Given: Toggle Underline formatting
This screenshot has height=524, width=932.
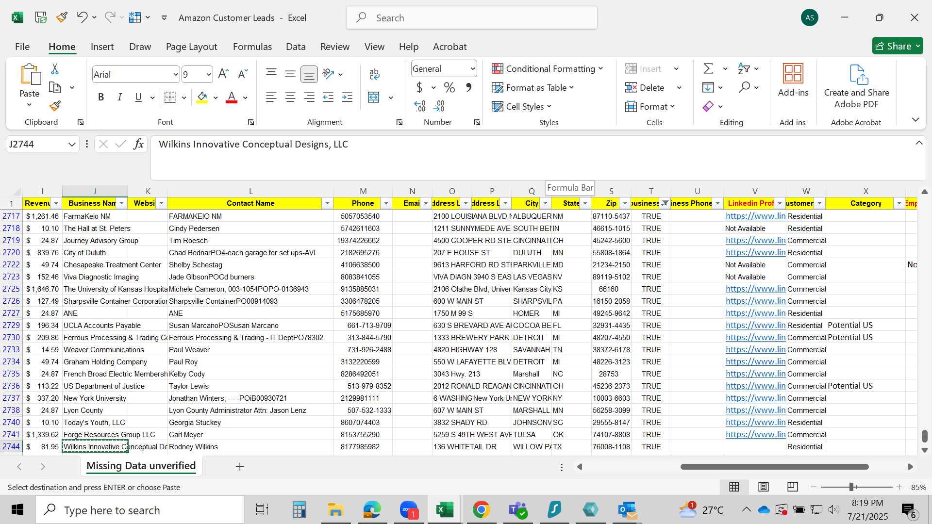Looking at the screenshot, I should point(138,98).
